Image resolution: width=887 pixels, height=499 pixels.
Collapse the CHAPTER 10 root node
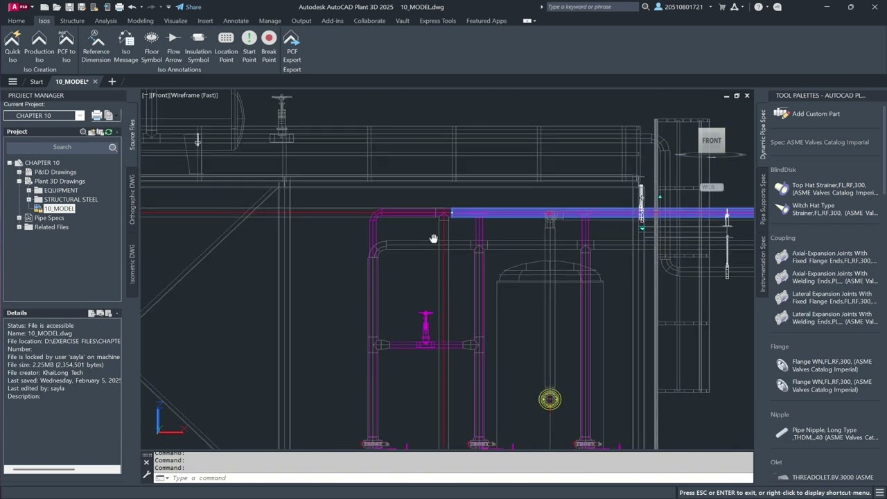coord(10,163)
